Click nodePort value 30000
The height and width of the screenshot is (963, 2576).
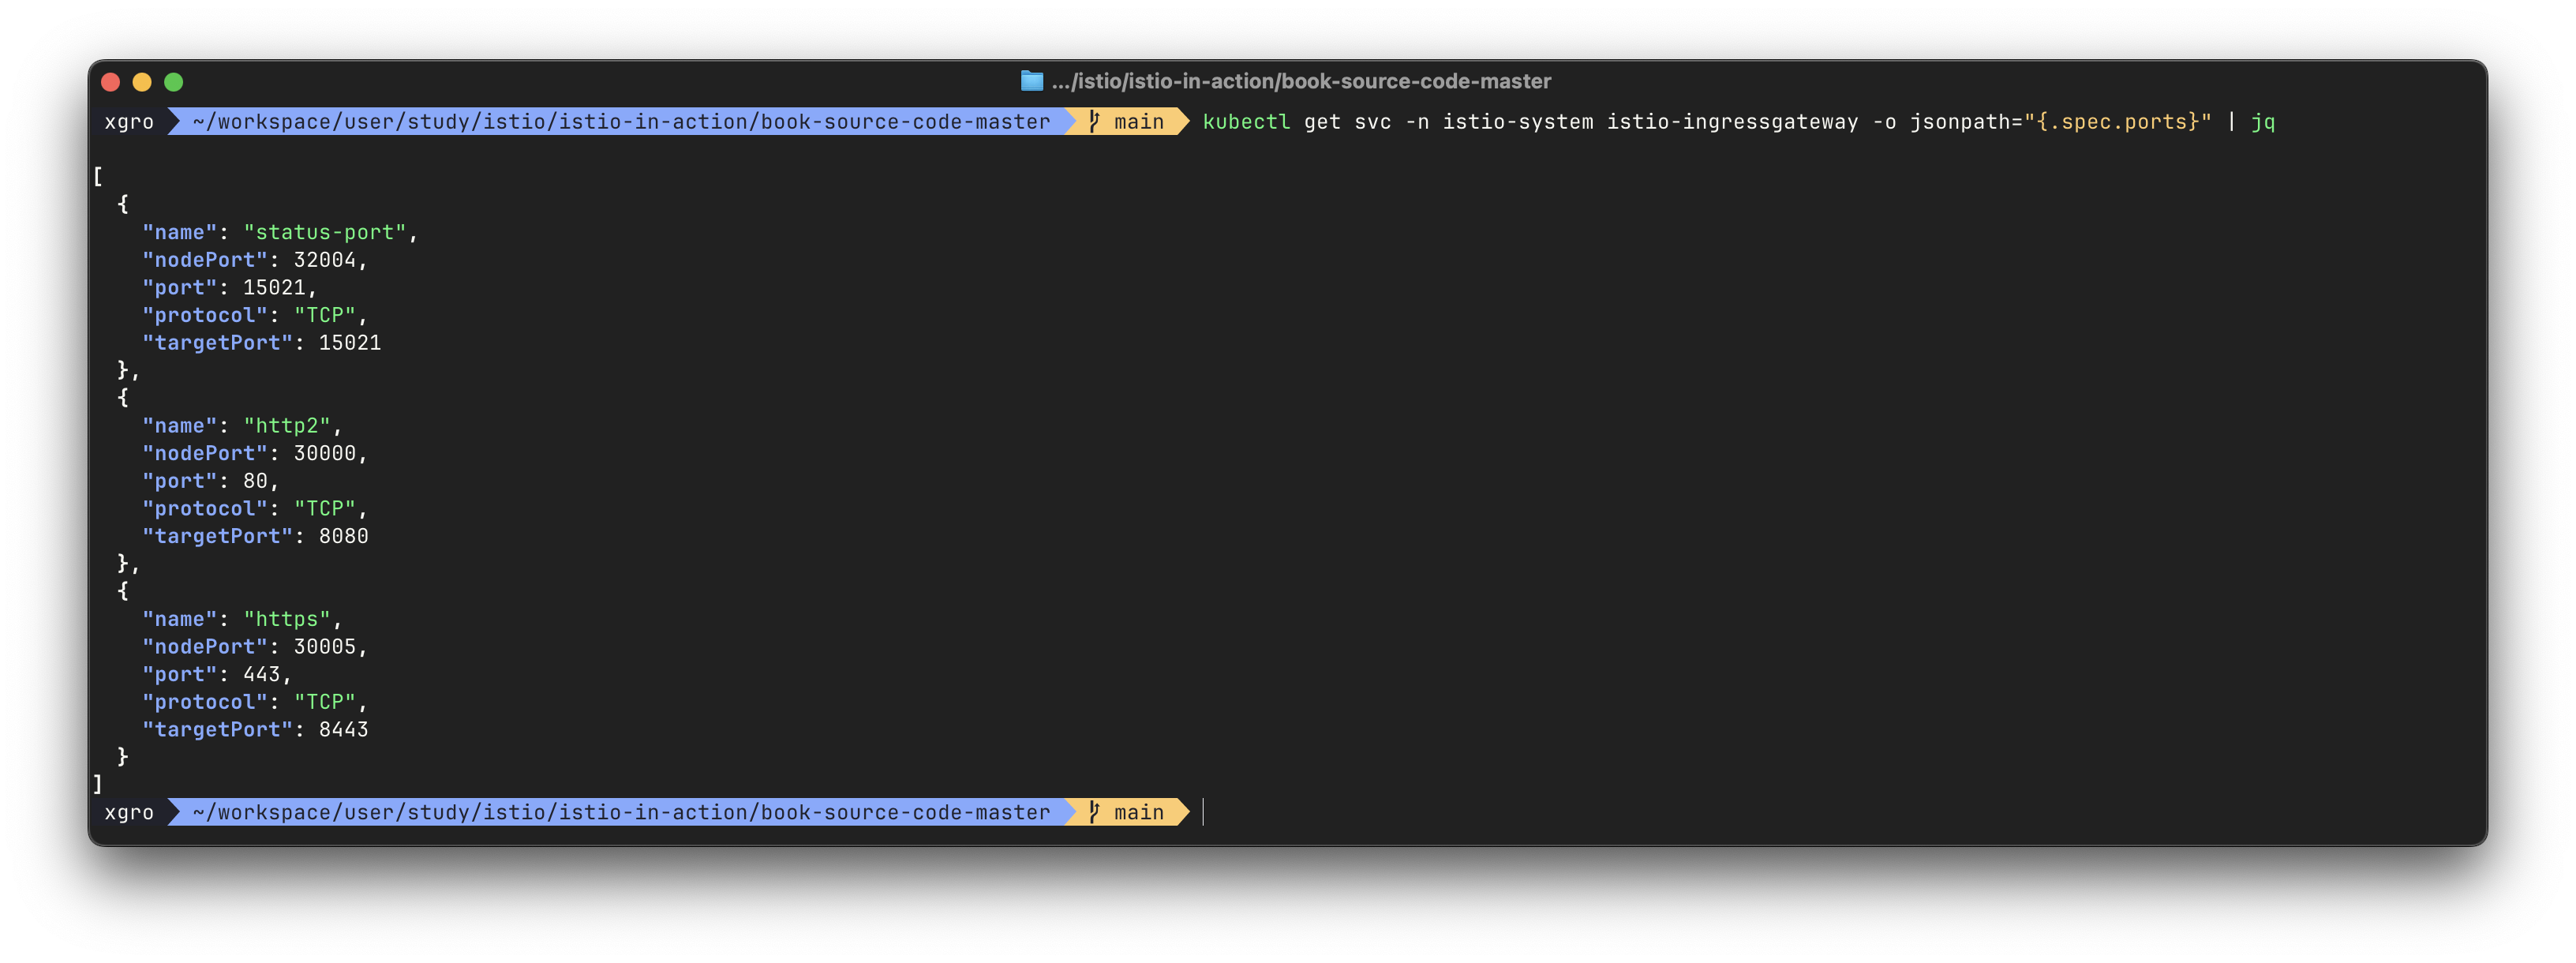324,454
